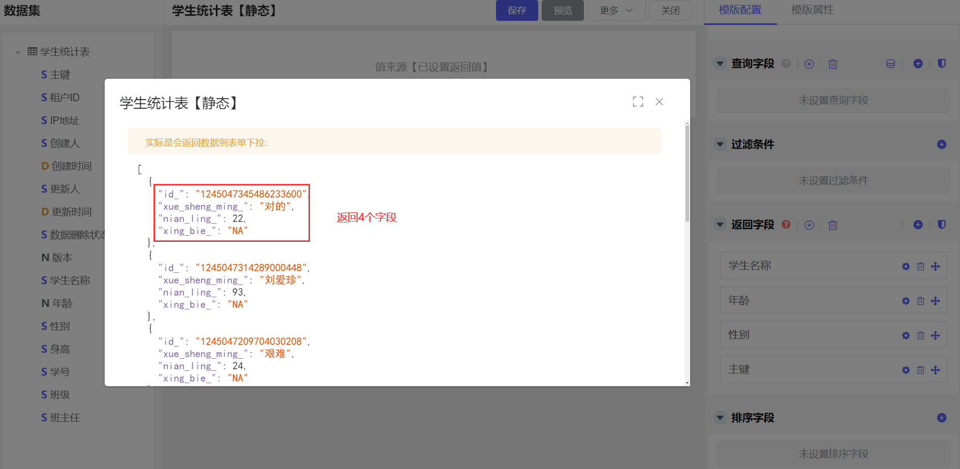Select the 模版配置 tab

click(740, 10)
